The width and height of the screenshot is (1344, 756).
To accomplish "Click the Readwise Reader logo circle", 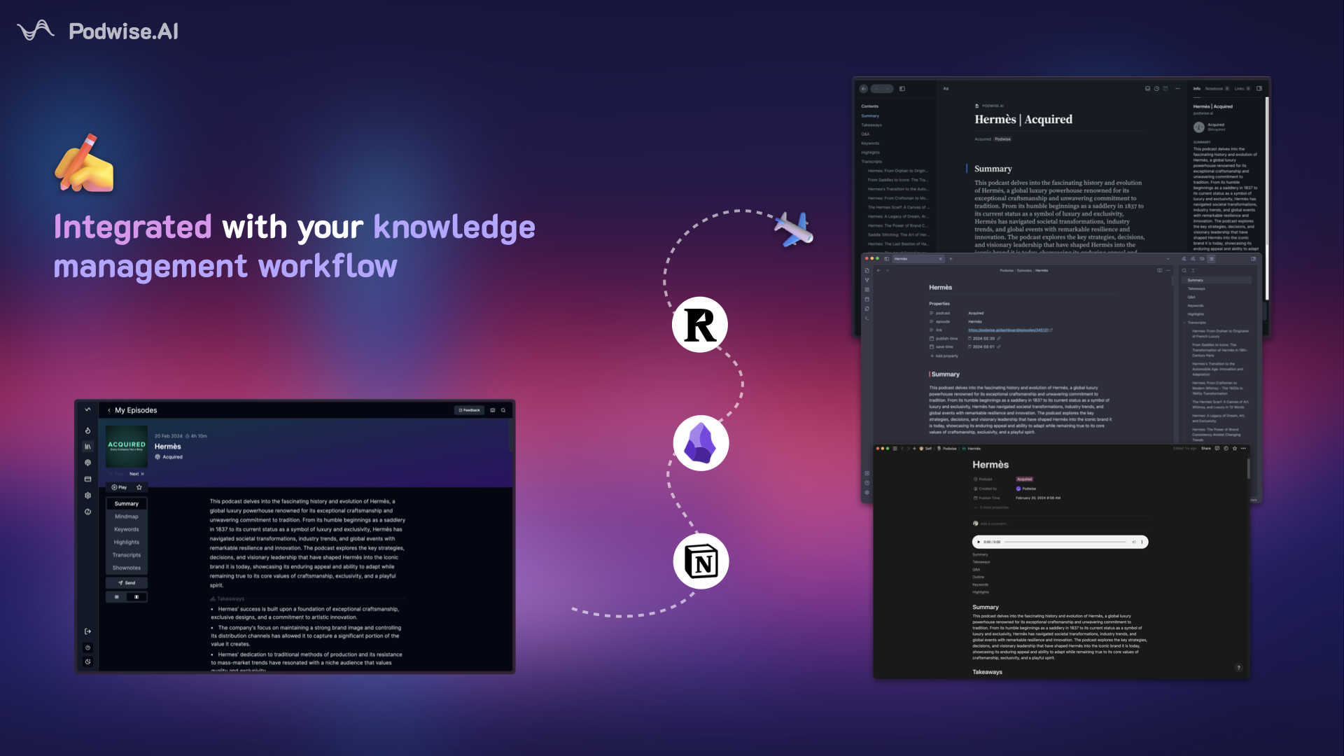I will coord(700,325).
